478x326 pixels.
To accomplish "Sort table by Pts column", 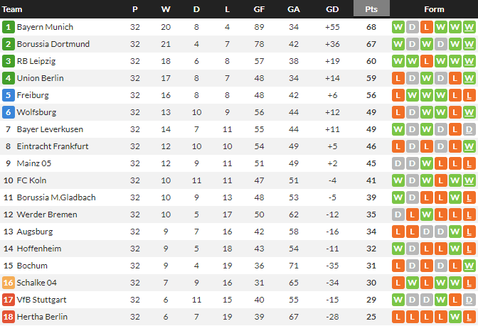I will (x=371, y=9).
